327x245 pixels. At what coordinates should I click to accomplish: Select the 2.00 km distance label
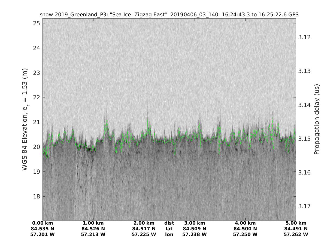click(x=144, y=223)
